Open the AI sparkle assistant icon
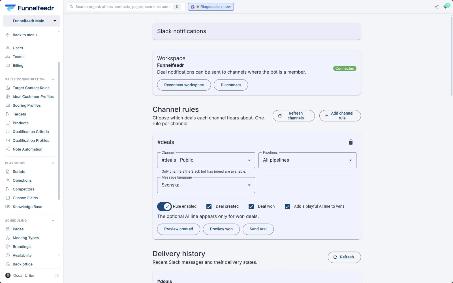This screenshot has height=283, width=453. coord(437,7)
